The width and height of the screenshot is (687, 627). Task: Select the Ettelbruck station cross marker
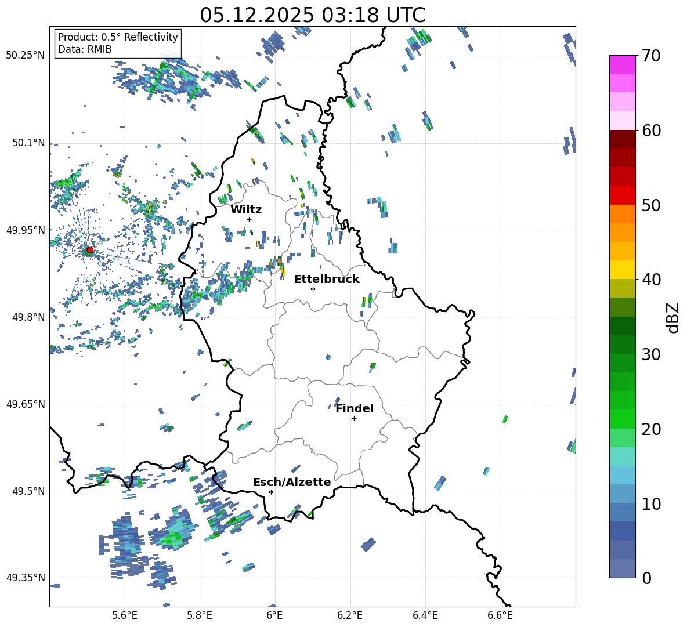point(313,289)
